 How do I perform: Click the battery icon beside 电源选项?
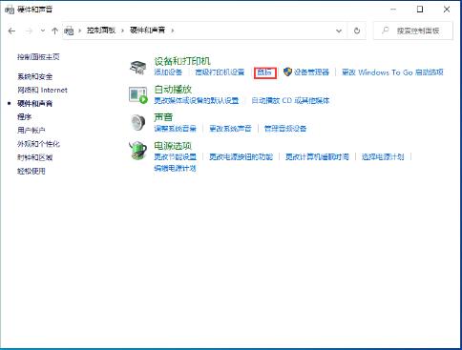point(138,151)
